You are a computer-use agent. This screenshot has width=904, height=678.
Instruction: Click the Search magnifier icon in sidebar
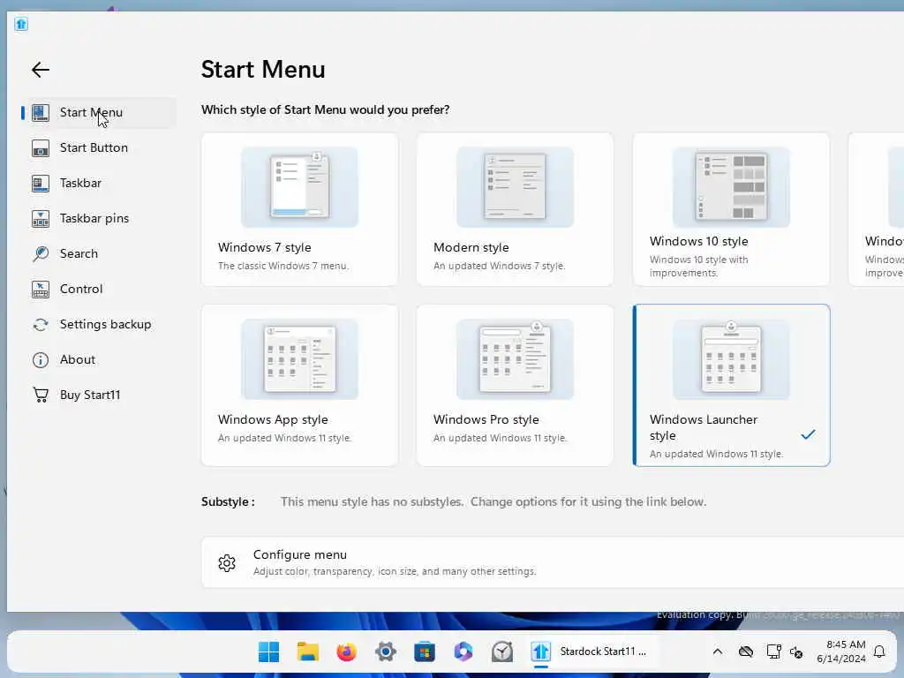coord(41,253)
